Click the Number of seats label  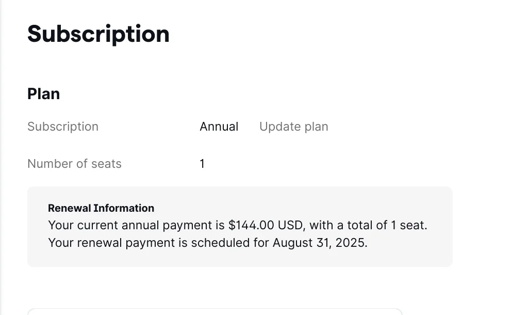[x=74, y=164]
